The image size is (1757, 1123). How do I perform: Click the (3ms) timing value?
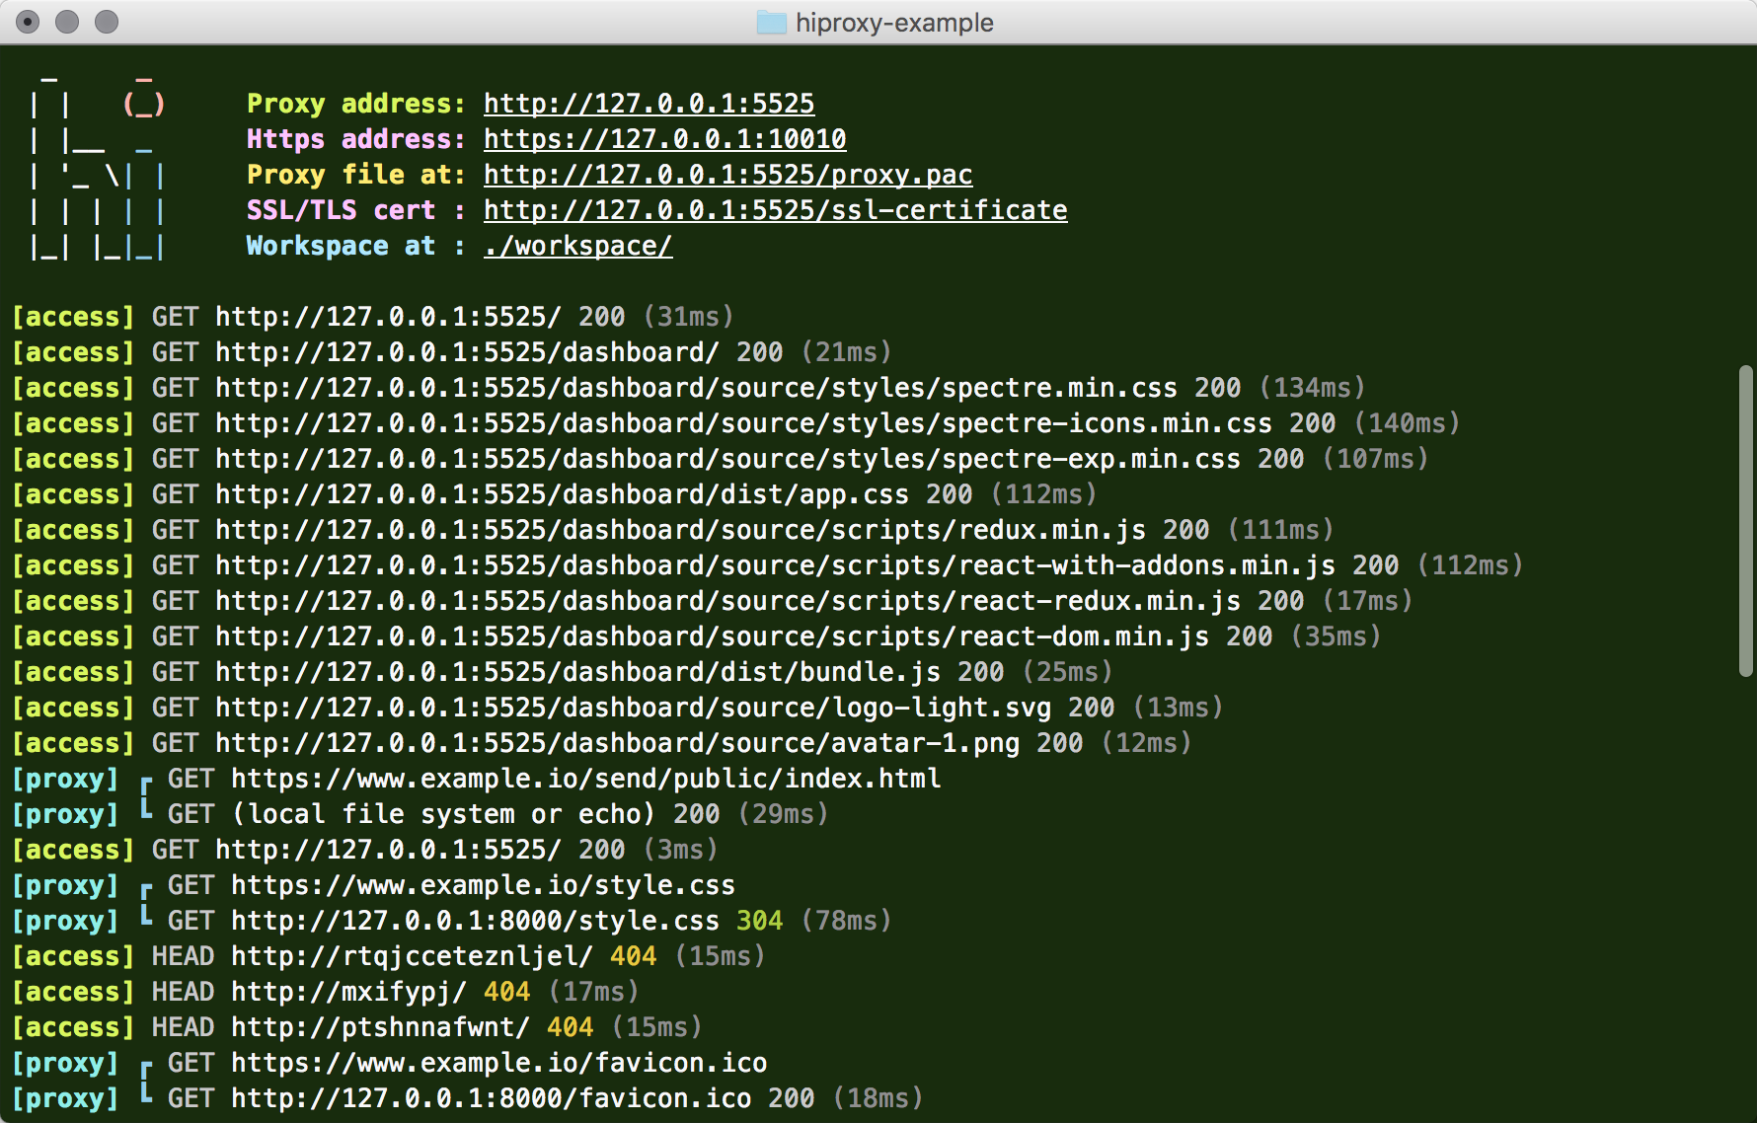click(681, 850)
